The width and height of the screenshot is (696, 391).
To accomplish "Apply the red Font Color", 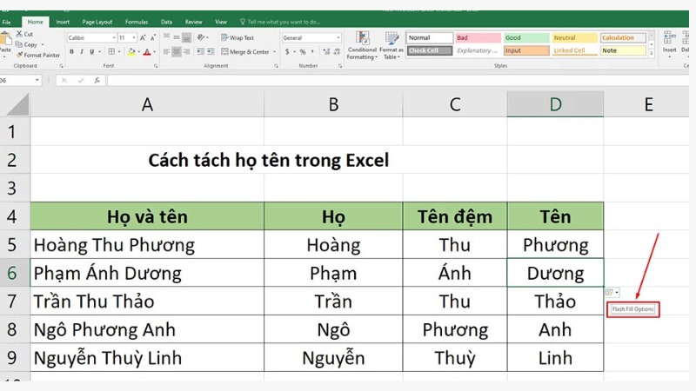I will tap(147, 52).
